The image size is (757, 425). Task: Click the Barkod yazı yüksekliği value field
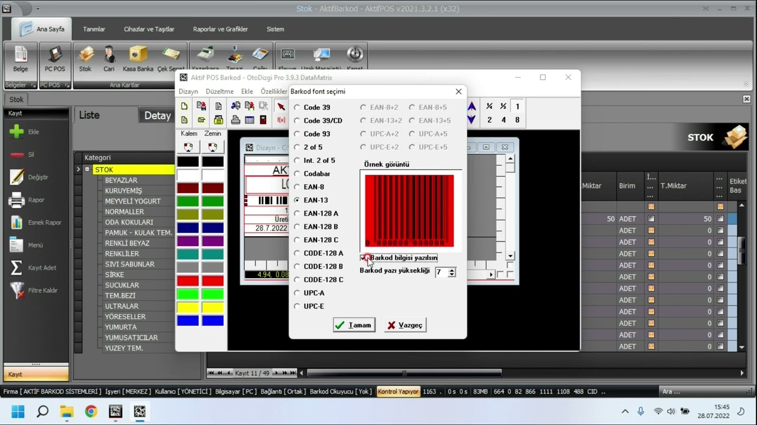click(441, 272)
